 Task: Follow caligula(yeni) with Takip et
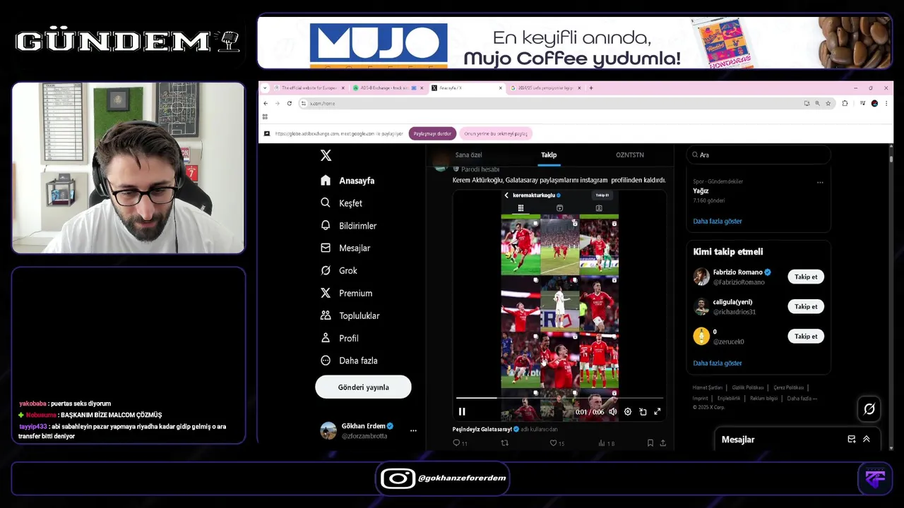[x=806, y=307]
